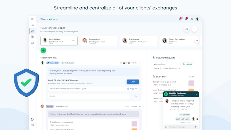Open notifications bell in top bar
231x130 pixels.
click(x=186, y=19)
